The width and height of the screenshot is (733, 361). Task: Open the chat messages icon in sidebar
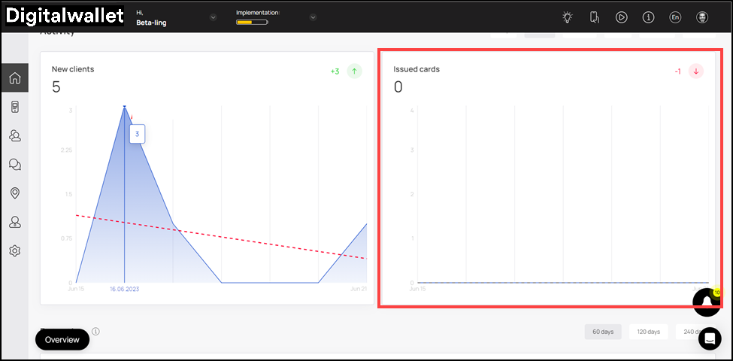pyautogui.click(x=14, y=165)
